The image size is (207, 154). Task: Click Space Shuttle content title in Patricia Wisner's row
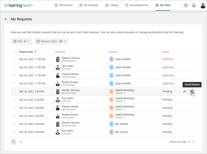click(x=123, y=75)
